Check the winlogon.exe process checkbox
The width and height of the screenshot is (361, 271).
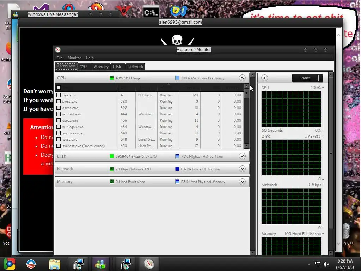coord(59,127)
